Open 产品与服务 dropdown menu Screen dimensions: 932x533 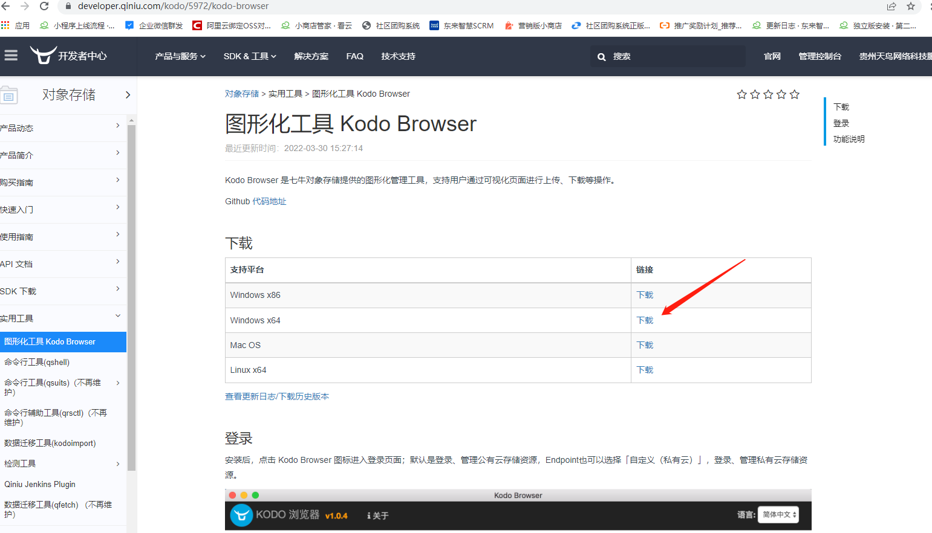click(x=180, y=56)
